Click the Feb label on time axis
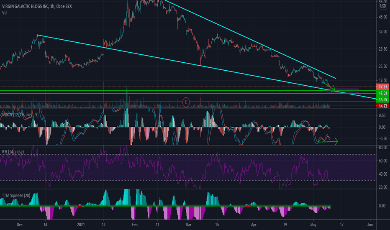390x230 pixels. tap(135, 225)
